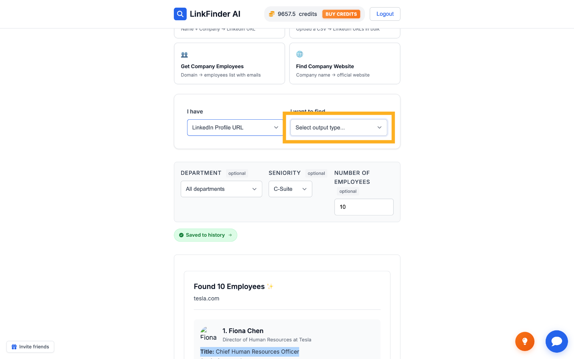Click the SENIORITY label
574x359 pixels.
[x=285, y=173]
